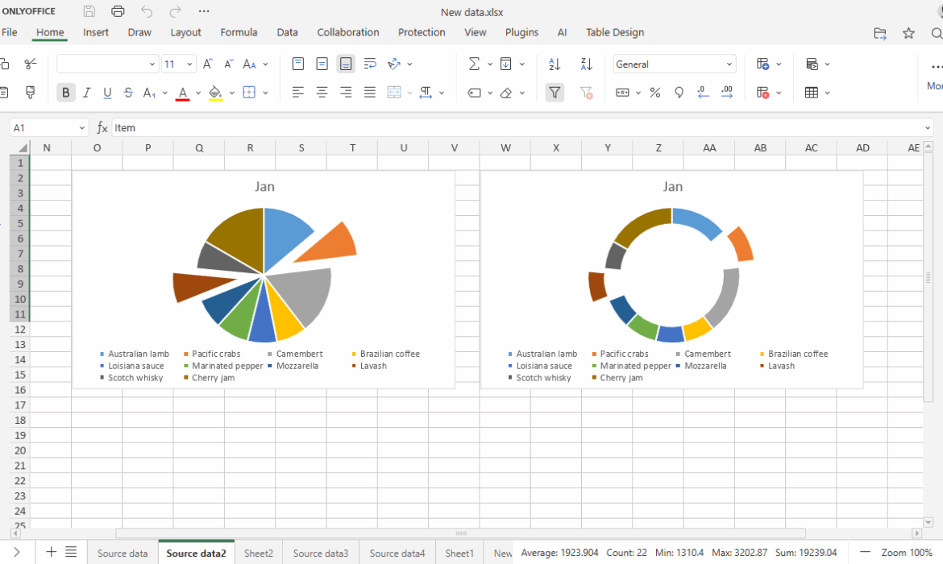The width and height of the screenshot is (943, 564).
Task: Open the number format General dropdown
Action: click(x=675, y=64)
